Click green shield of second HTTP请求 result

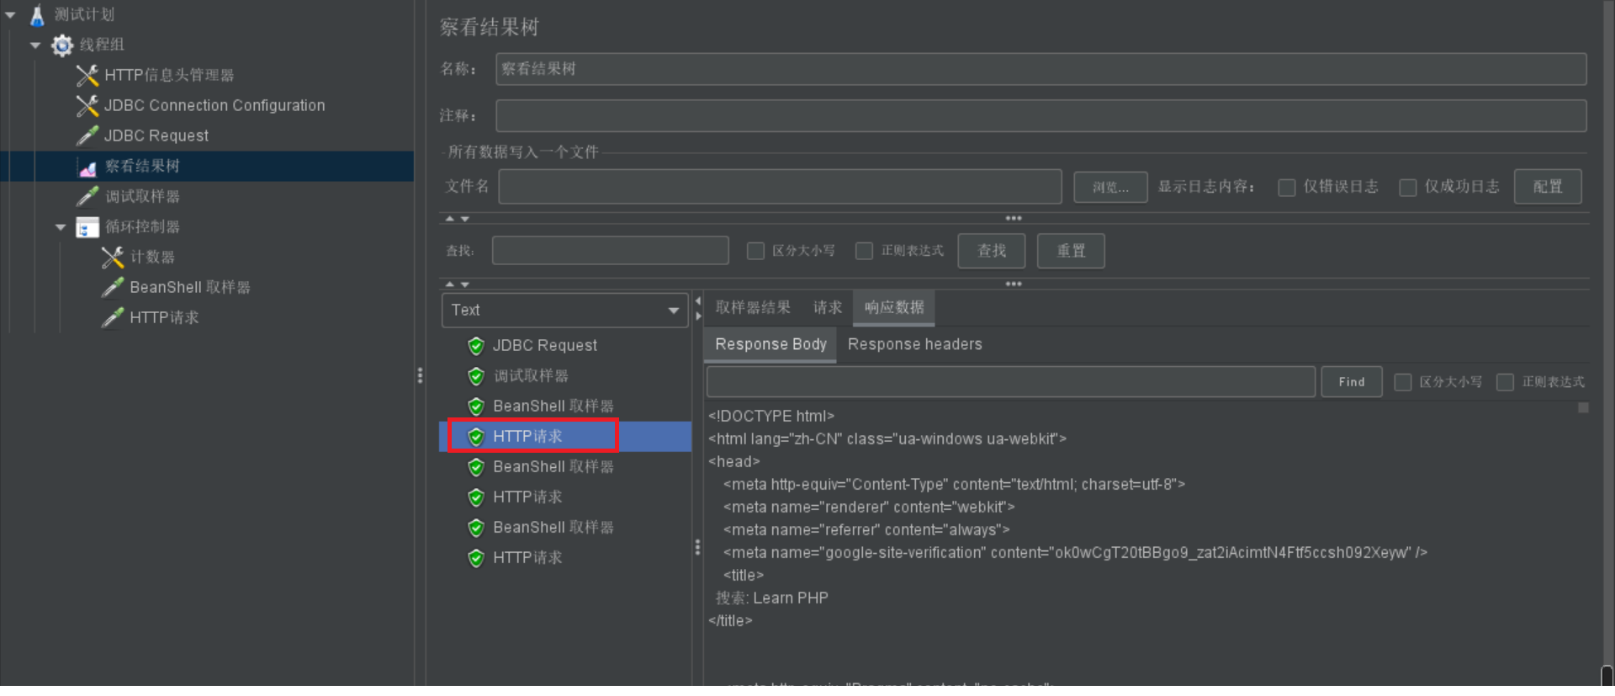(476, 497)
